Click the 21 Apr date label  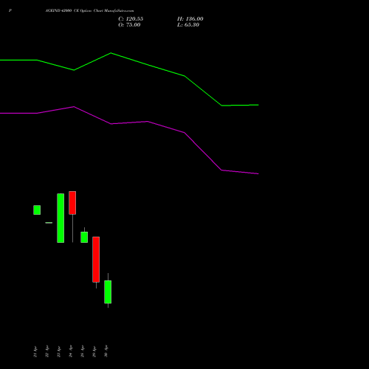35,351
